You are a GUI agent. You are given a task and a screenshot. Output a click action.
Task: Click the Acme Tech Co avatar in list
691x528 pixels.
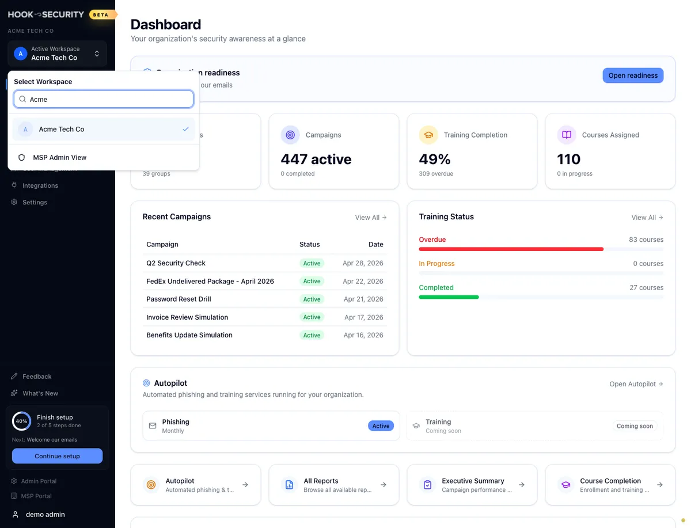click(25, 130)
